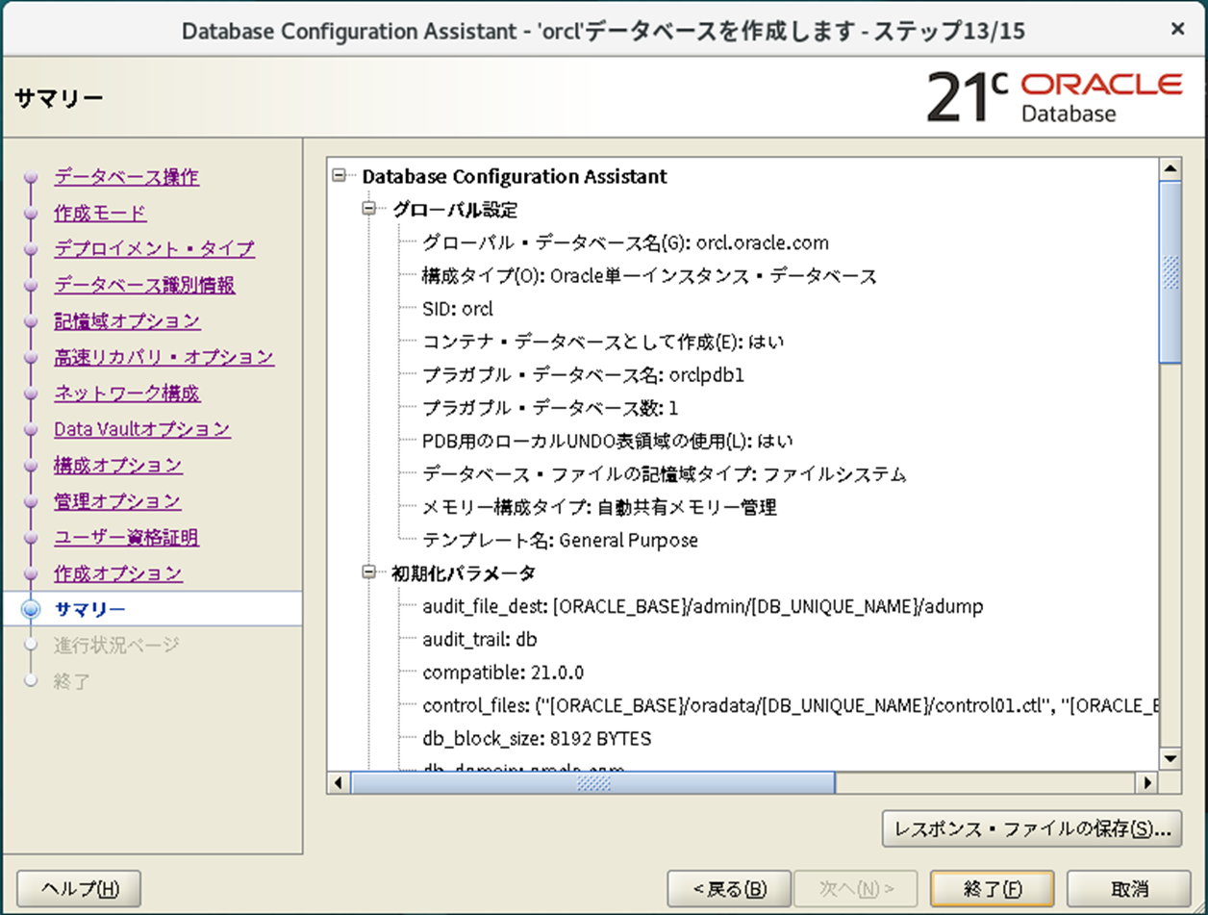The height and width of the screenshot is (915, 1208).
Task: Click the ヘルプ(H) button
Action: [79, 888]
